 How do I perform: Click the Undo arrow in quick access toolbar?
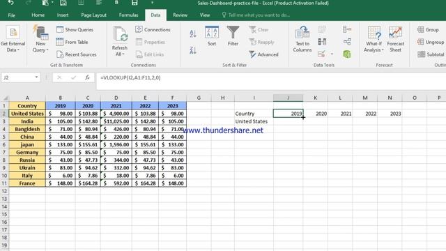click(10, 3)
